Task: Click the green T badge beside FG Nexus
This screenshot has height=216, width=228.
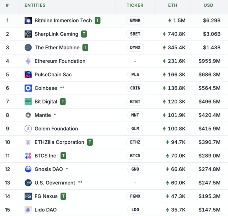Action: click(x=63, y=196)
